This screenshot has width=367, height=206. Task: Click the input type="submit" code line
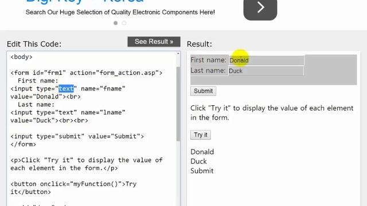click(77, 136)
